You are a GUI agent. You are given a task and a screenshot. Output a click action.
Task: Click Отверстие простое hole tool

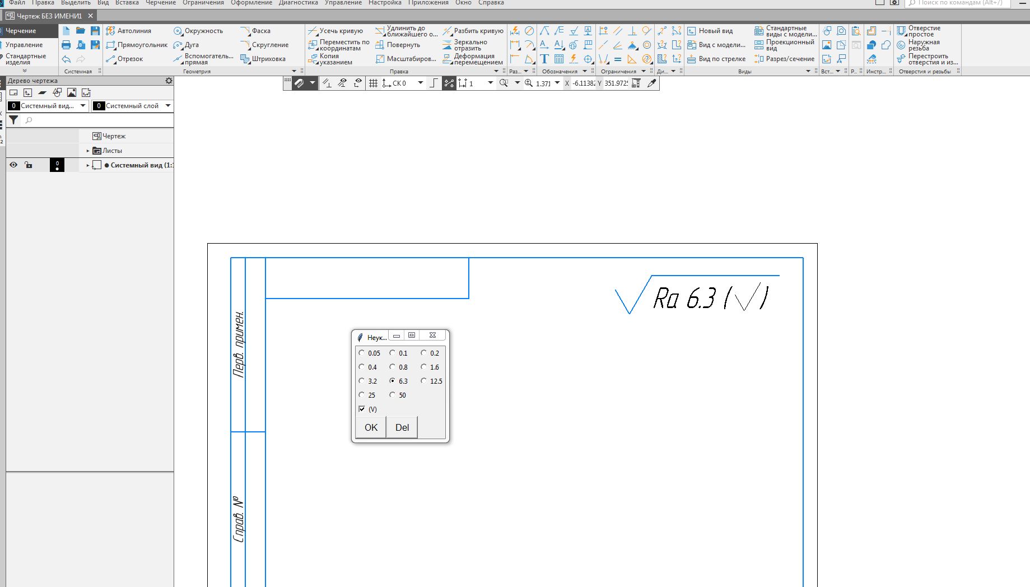point(919,31)
